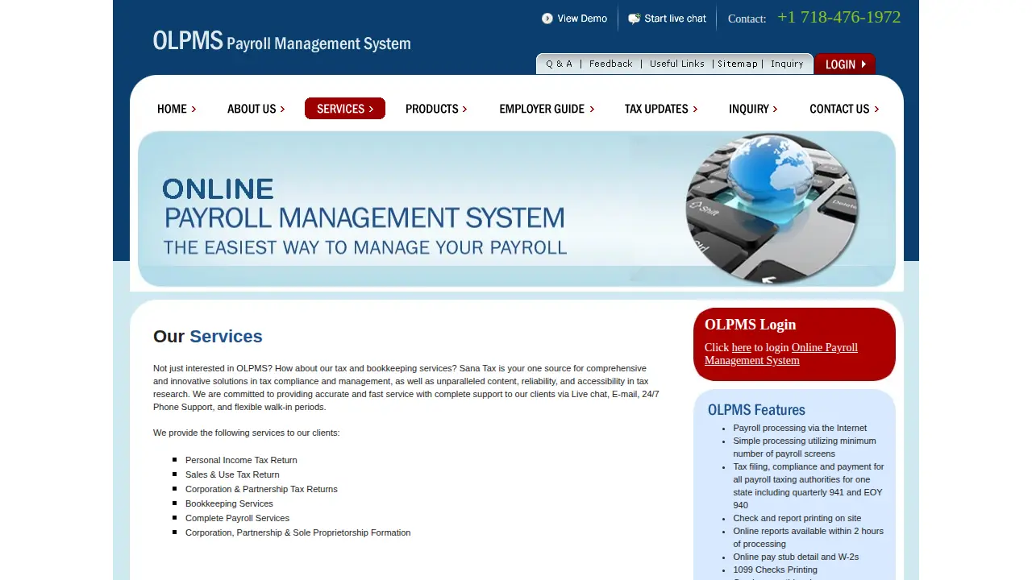The width and height of the screenshot is (1032, 580).
Task: Click 'Corporation, Partnership & Sole Proprietorship Formation' item
Action: 298,532
